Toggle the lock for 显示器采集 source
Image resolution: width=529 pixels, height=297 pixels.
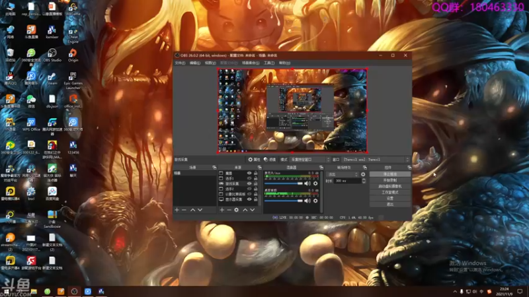tap(255, 199)
